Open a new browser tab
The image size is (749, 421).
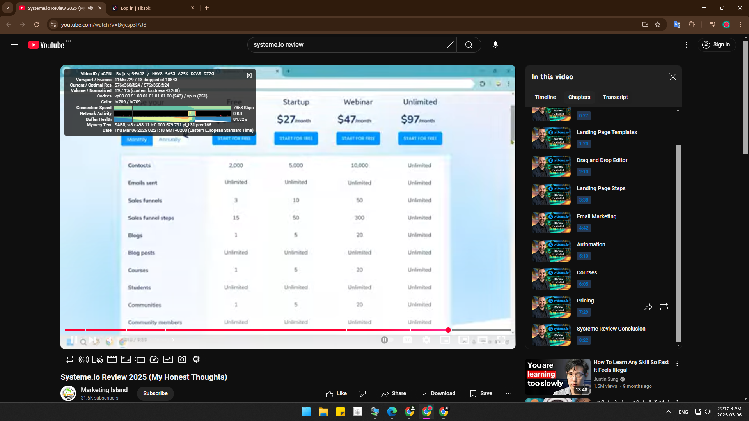click(207, 8)
